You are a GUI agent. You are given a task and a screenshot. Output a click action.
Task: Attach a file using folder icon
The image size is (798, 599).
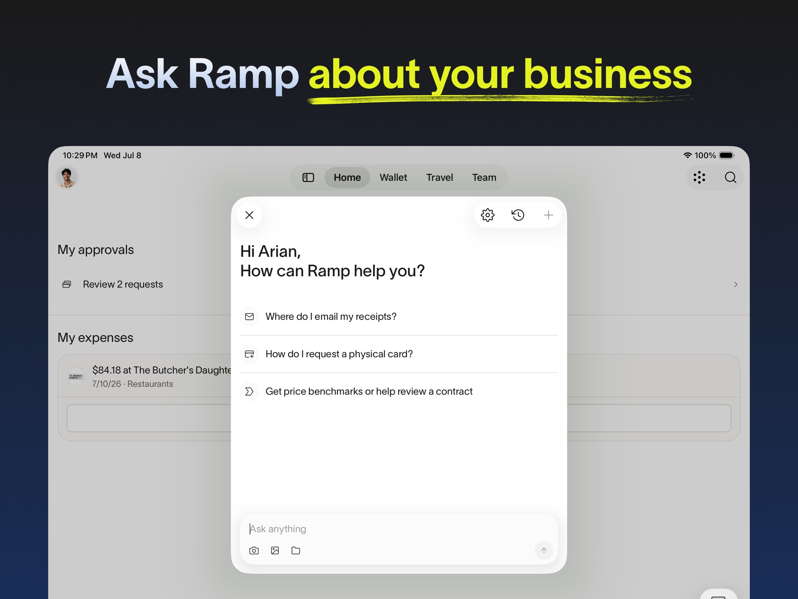[296, 551]
